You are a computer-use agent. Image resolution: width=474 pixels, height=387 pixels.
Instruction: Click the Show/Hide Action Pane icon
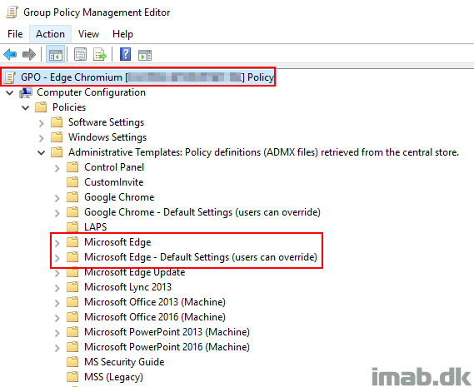pos(145,55)
